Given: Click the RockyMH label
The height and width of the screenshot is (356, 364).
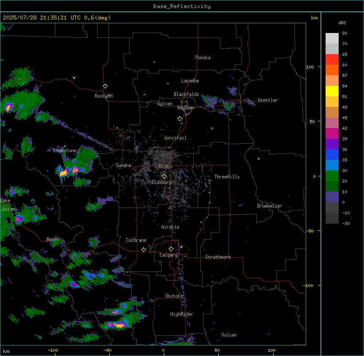Looking at the screenshot, I should pos(103,96).
